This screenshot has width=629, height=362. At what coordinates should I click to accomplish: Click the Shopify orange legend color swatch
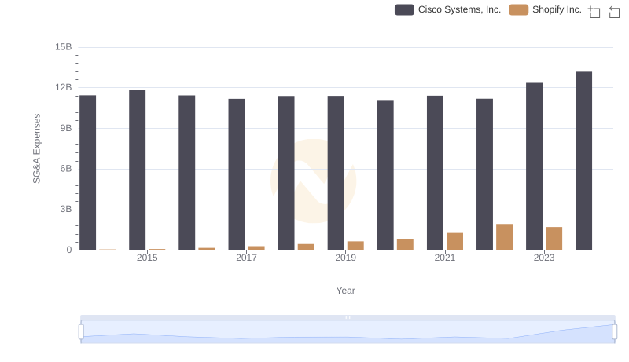[x=519, y=9]
